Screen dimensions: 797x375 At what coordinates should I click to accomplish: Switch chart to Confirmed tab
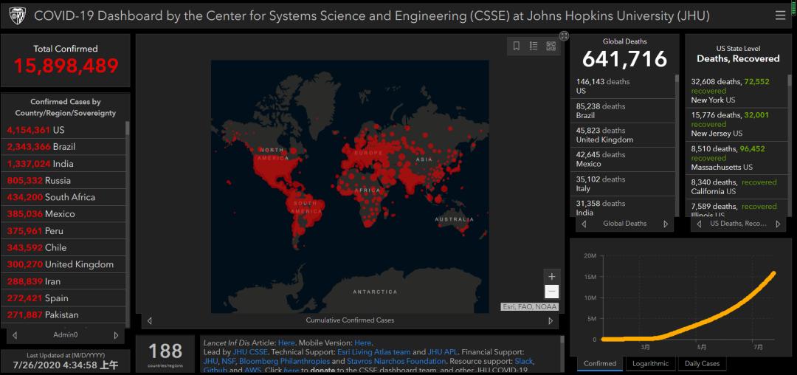pyautogui.click(x=600, y=364)
